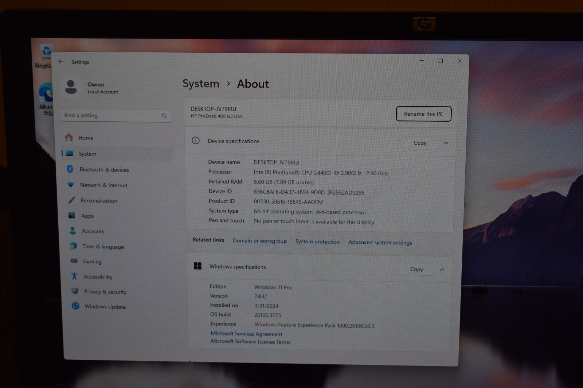Select System in the sidebar
The image size is (583, 388).
tap(117, 154)
